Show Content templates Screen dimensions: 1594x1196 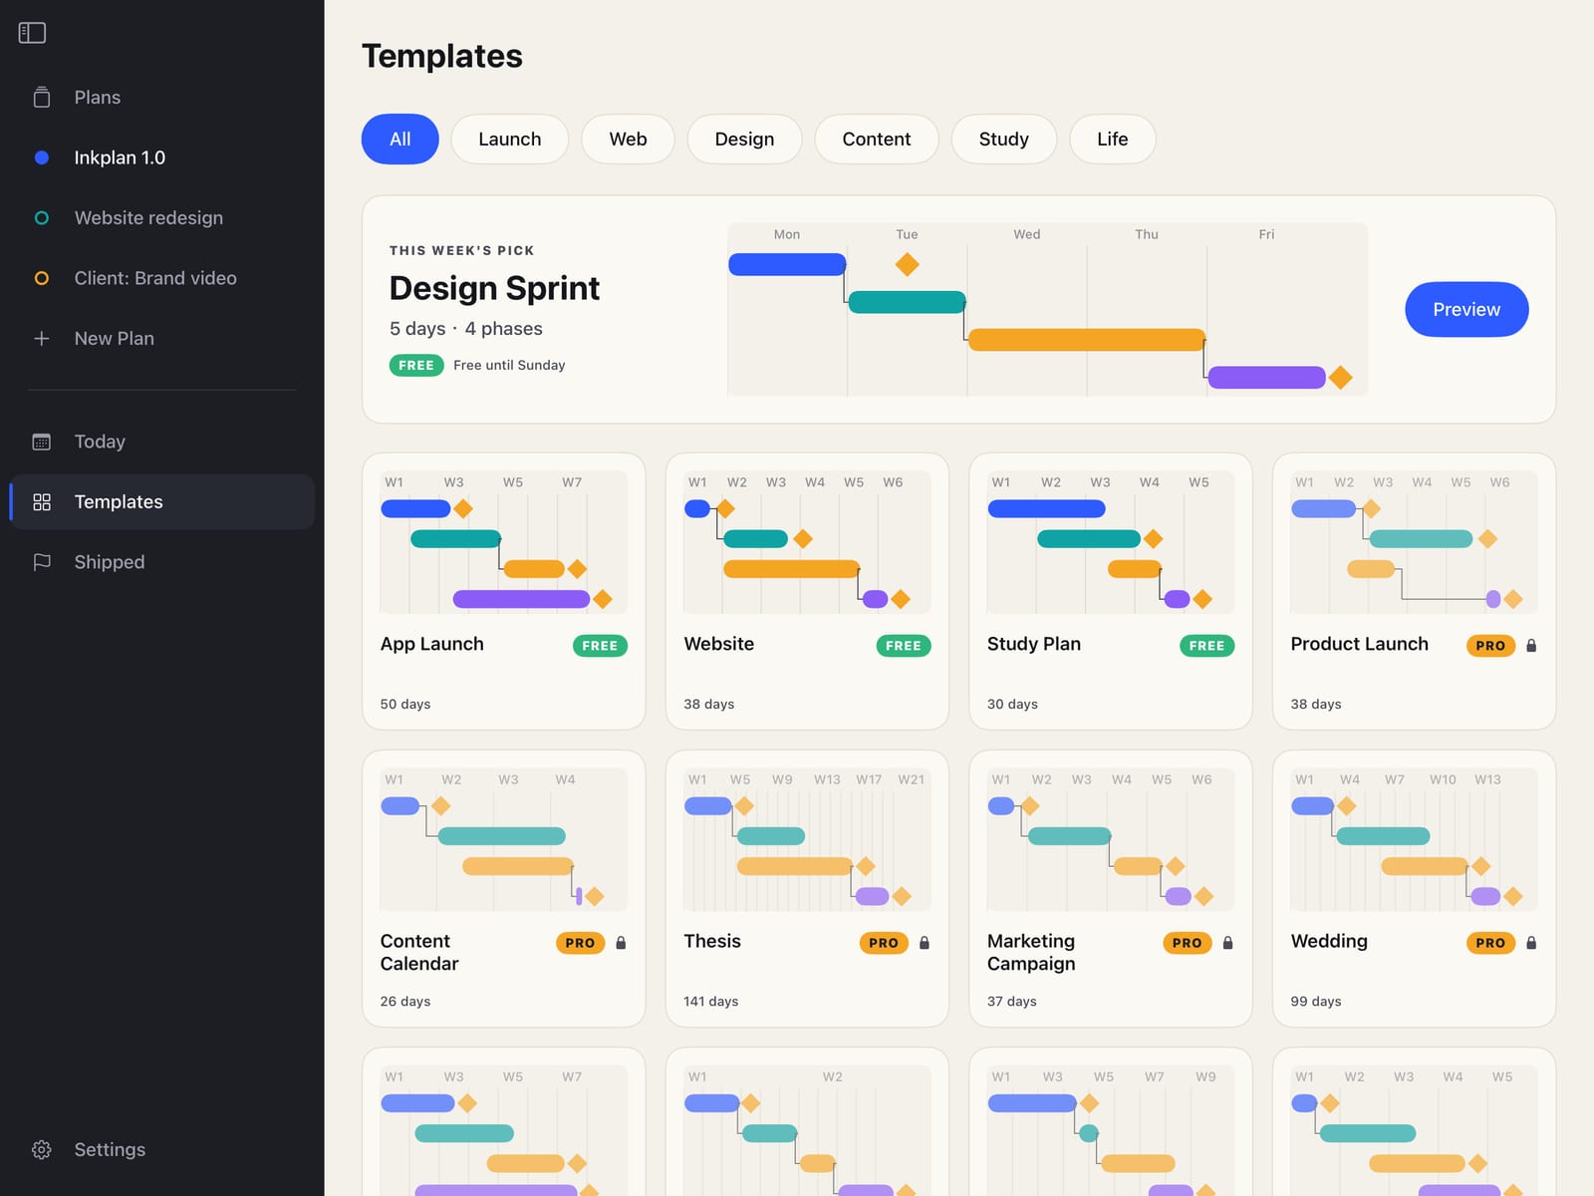(x=877, y=140)
